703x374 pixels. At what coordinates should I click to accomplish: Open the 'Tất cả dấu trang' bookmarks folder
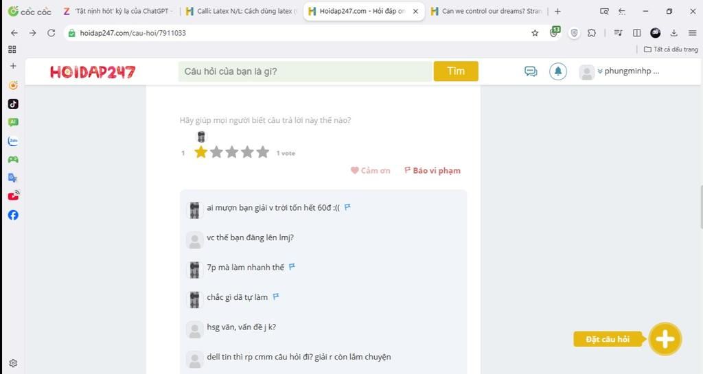coord(671,49)
